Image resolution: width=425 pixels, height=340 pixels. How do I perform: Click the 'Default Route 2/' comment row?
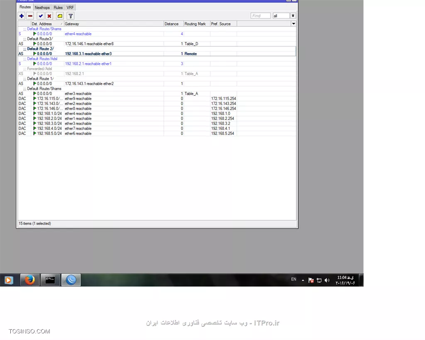(x=156, y=49)
